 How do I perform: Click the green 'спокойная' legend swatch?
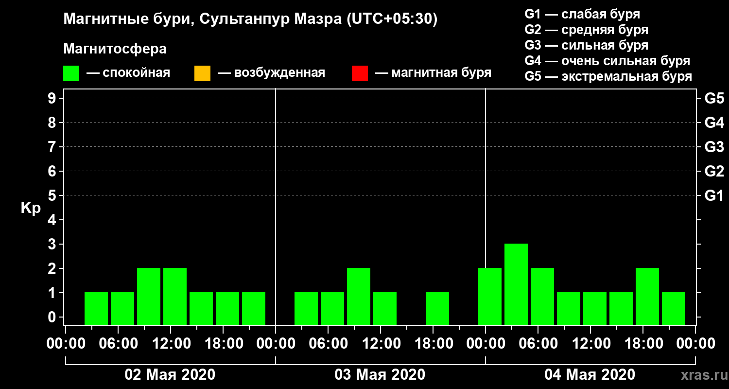pyautogui.click(x=71, y=73)
